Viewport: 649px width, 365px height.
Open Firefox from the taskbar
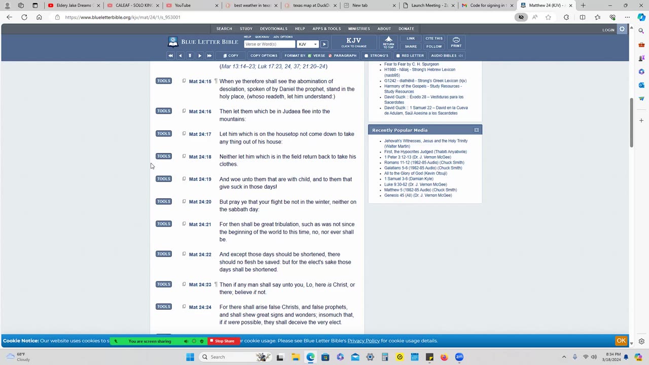444,357
